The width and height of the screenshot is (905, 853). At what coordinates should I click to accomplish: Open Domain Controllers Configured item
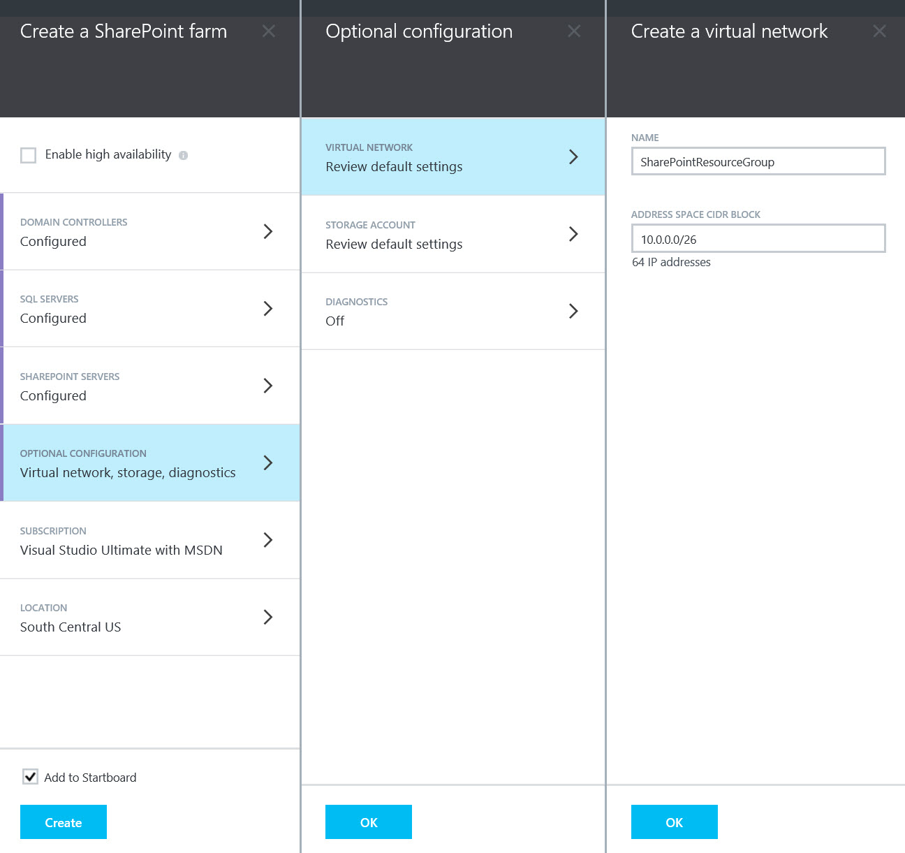150,231
